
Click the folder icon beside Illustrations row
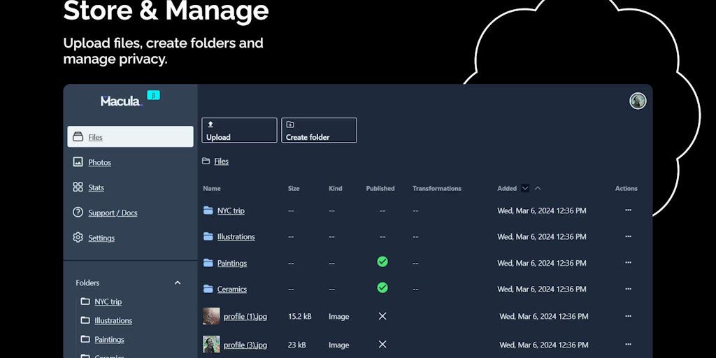coord(208,237)
